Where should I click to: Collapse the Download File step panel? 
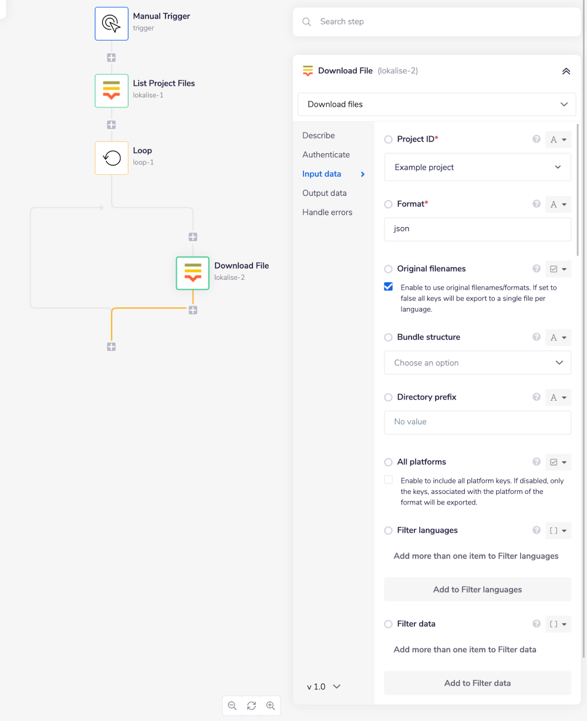(566, 71)
